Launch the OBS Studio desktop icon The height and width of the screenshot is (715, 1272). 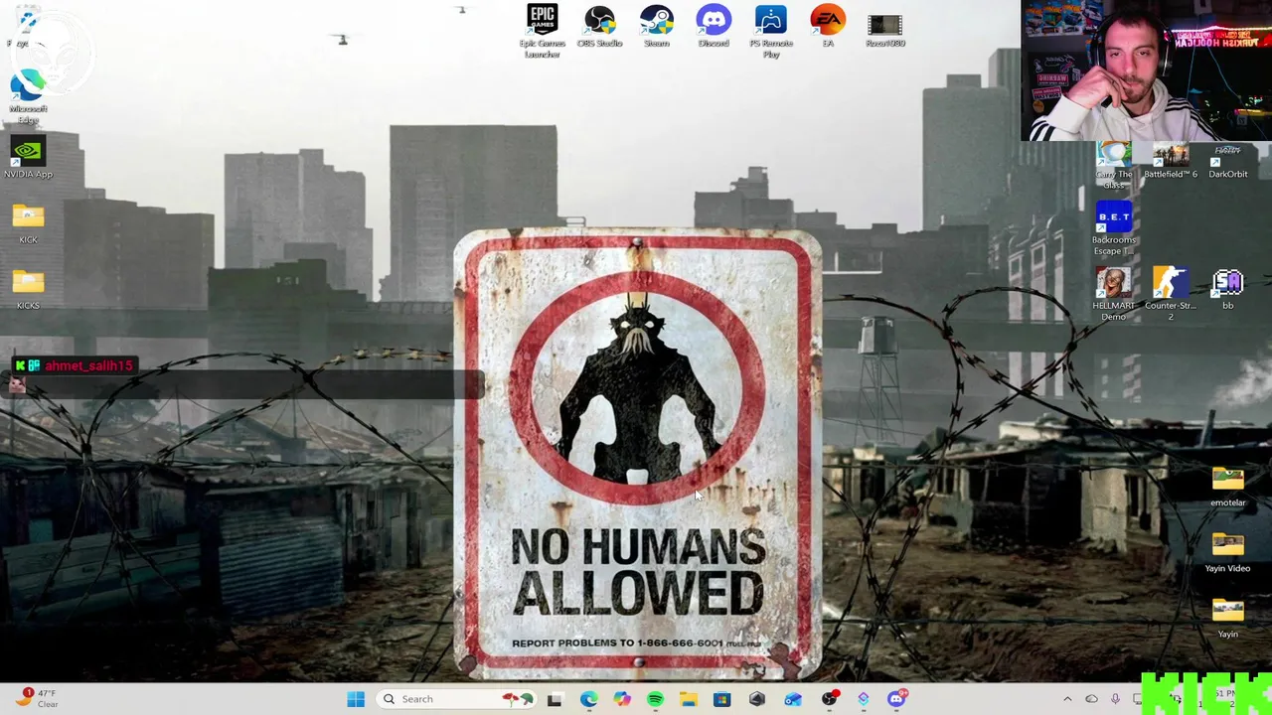[599, 27]
